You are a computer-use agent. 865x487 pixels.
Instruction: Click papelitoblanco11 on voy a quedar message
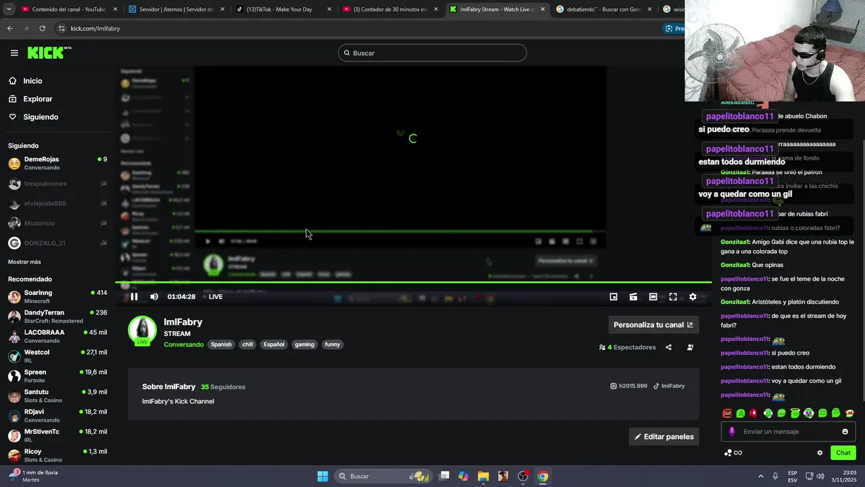pyautogui.click(x=745, y=381)
